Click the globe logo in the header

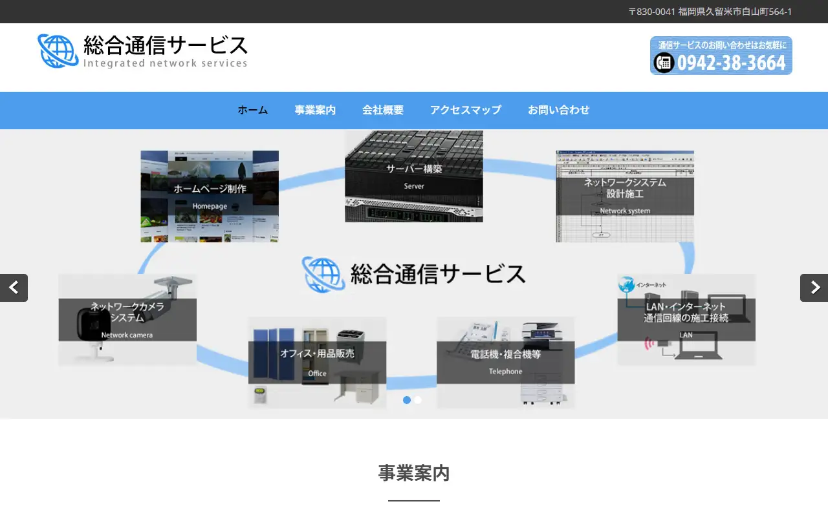pos(58,51)
